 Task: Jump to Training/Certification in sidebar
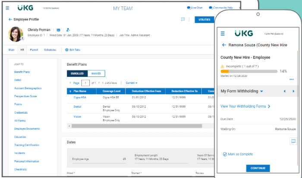[27, 145]
